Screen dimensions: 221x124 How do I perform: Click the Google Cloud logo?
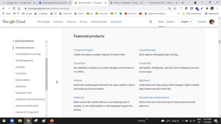click(14, 22)
